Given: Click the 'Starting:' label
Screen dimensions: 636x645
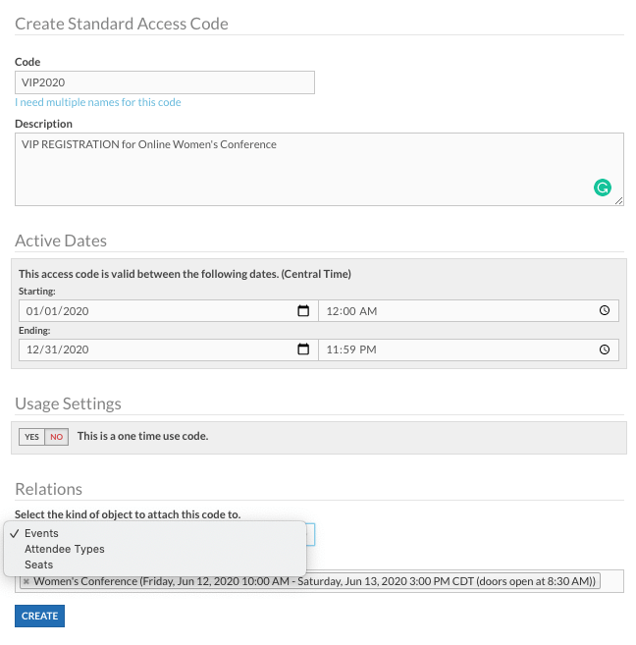Looking at the screenshot, I should click(x=37, y=292).
